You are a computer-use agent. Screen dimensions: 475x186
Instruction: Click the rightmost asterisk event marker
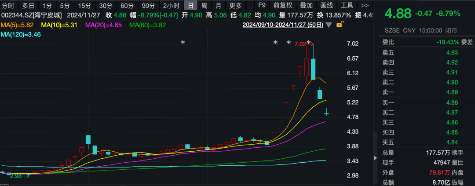tap(309, 43)
